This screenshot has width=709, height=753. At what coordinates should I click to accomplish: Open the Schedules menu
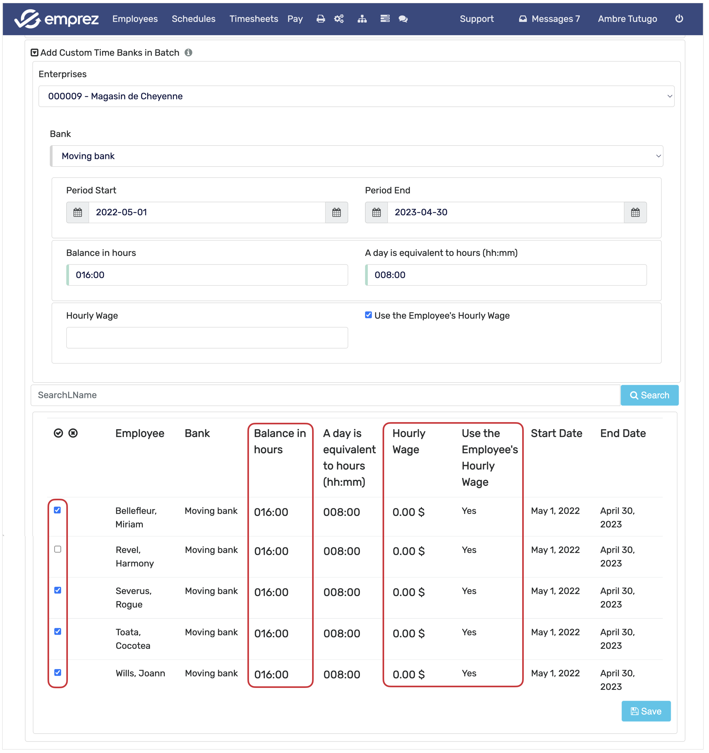(194, 19)
